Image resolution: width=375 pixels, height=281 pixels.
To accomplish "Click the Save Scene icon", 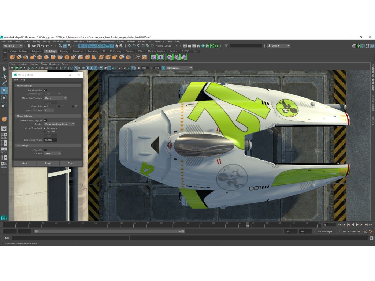I will coord(38,46).
